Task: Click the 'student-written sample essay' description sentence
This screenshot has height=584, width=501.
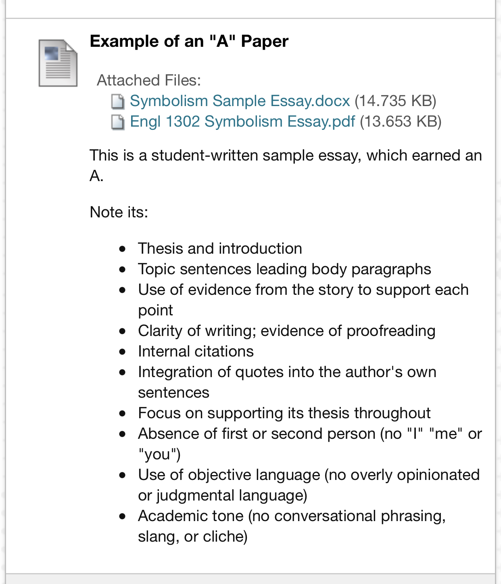Action: point(285,156)
